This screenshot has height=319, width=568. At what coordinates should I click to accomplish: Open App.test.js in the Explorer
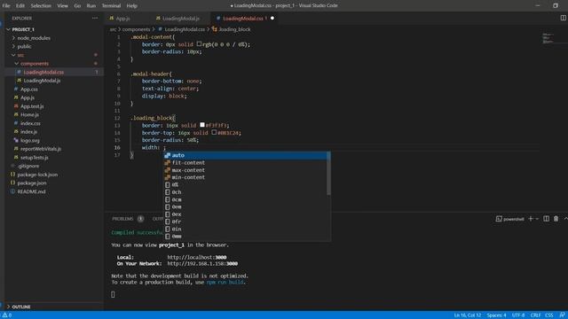click(x=54, y=106)
